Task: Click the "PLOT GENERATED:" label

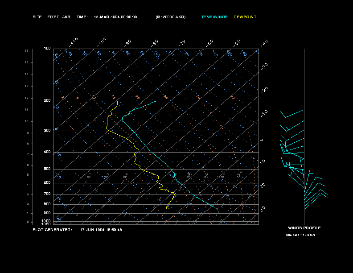Action: pos(53,230)
